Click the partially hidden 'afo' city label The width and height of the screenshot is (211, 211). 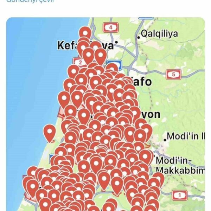point(142,82)
